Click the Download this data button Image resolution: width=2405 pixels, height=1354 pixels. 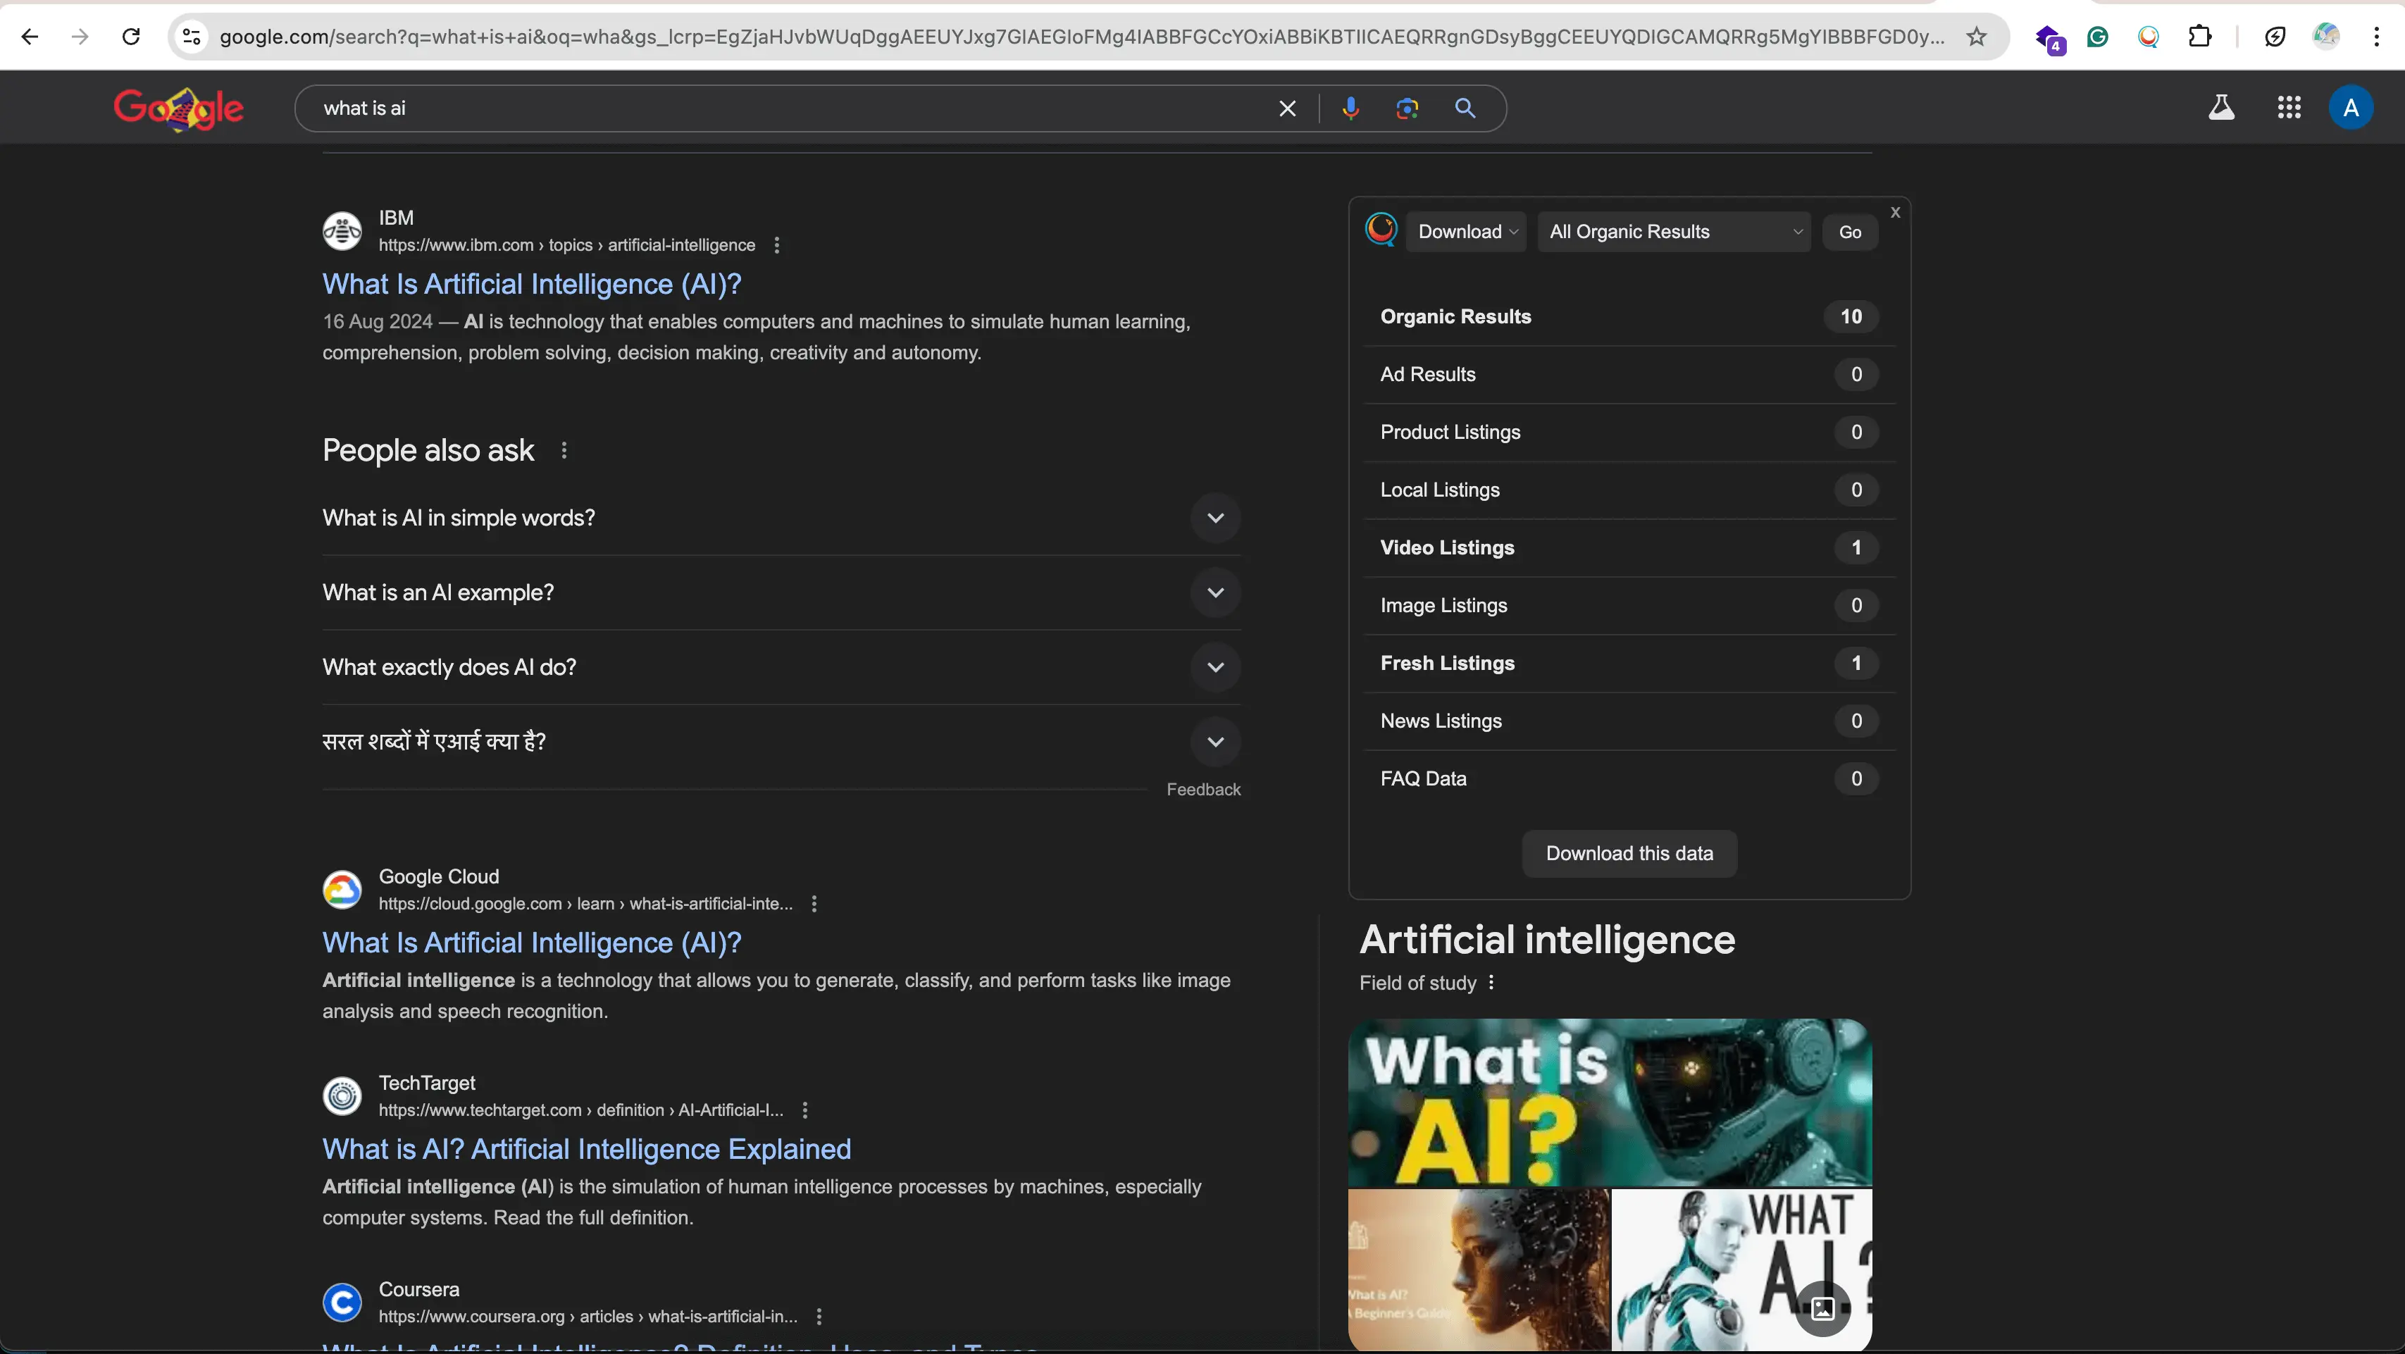tap(1629, 854)
